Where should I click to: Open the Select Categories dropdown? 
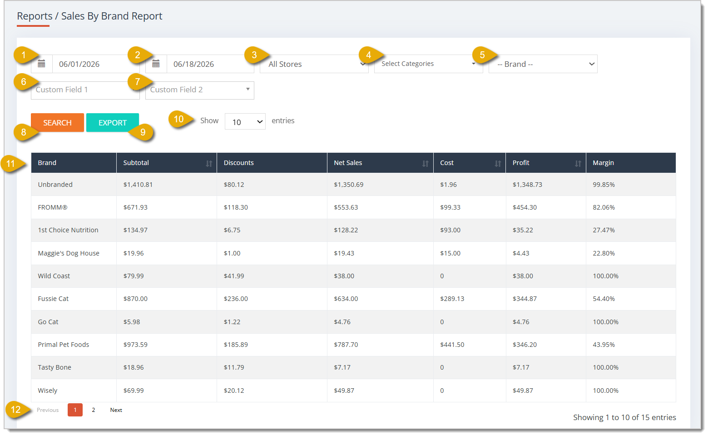click(x=429, y=64)
